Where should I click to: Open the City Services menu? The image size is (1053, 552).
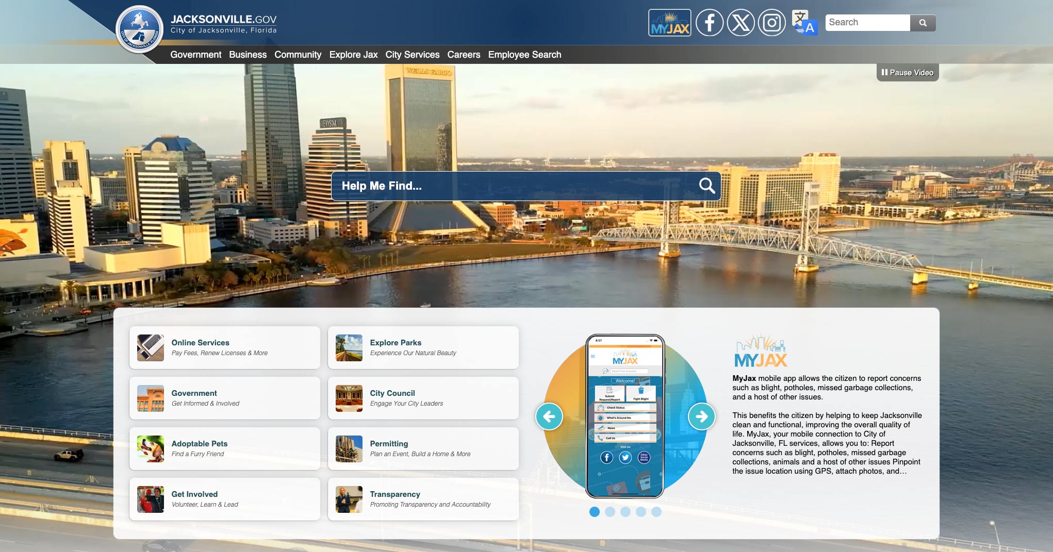pyautogui.click(x=412, y=55)
